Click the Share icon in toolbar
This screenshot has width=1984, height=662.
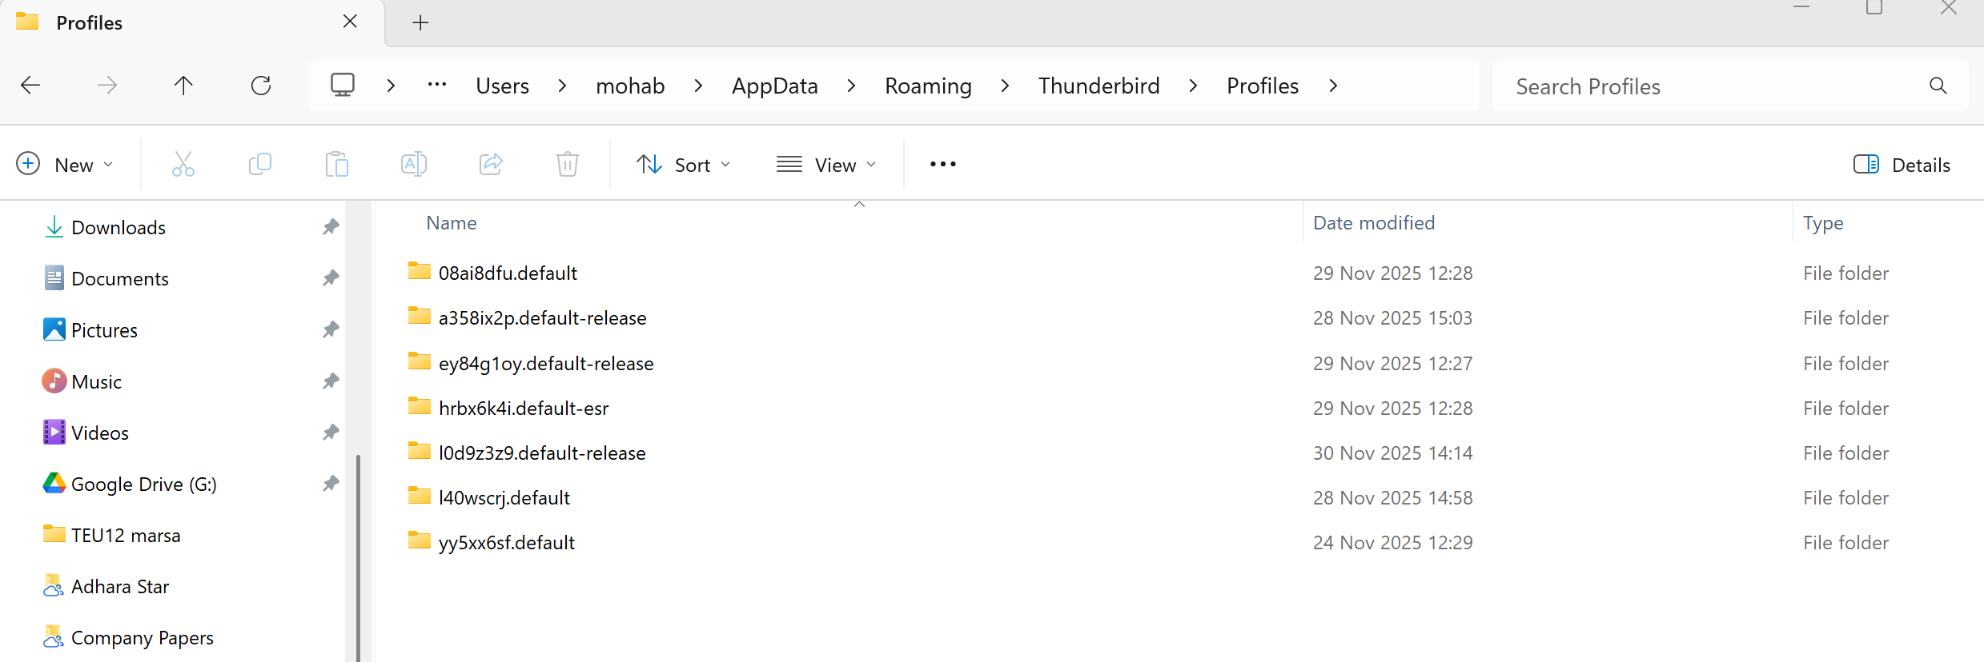pos(491,165)
